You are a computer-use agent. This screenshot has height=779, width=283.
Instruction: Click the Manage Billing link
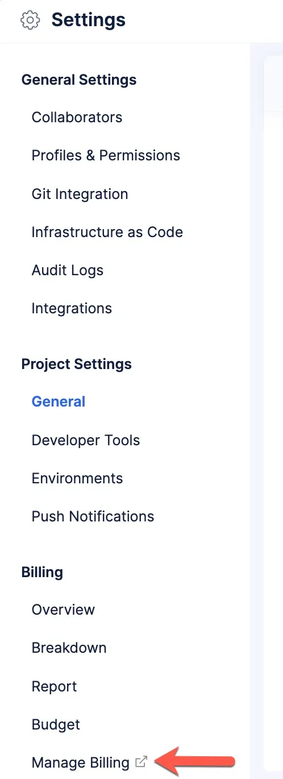point(81,763)
